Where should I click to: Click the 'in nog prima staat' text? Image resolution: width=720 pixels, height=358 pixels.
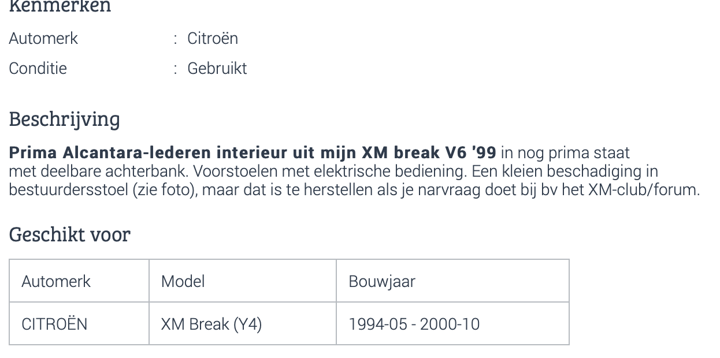coord(565,153)
